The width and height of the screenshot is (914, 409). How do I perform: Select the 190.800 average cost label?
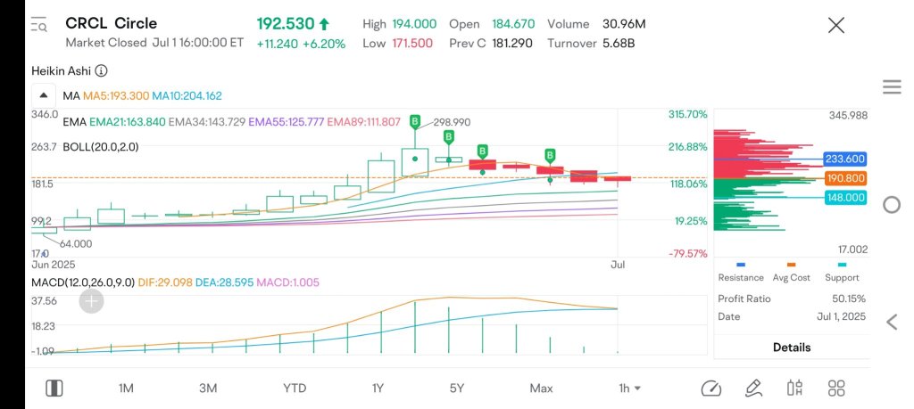coord(844,178)
